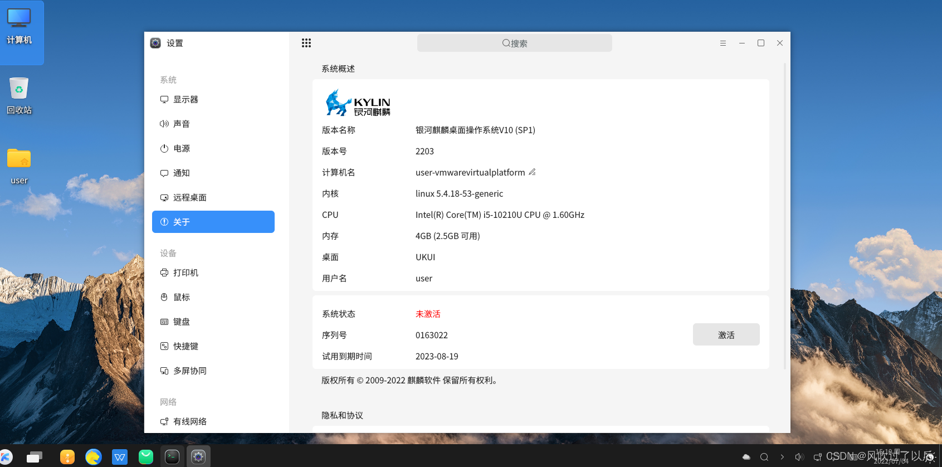Click the settings window vertical scrollbar
The height and width of the screenshot is (467, 942).
coord(785,216)
